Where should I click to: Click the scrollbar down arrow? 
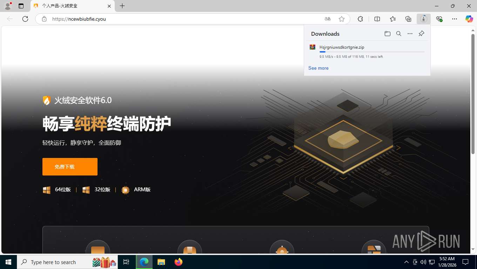473,249
